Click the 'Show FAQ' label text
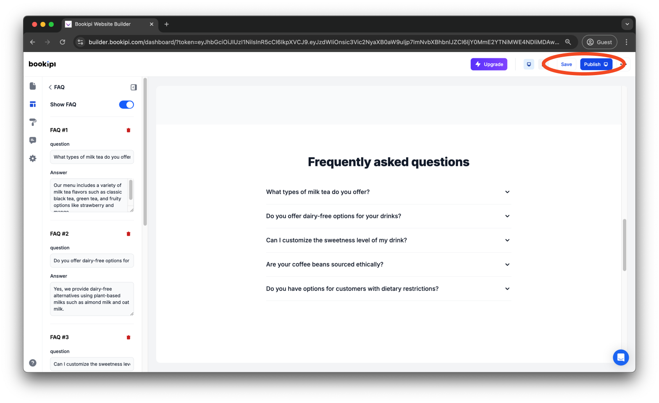The height and width of the screenshot is (403, 659). click(63, 105)
